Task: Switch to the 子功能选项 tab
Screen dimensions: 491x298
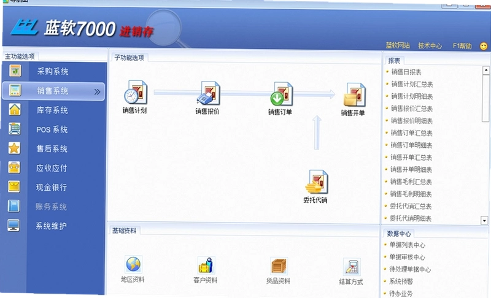Action: pos(129,58)
